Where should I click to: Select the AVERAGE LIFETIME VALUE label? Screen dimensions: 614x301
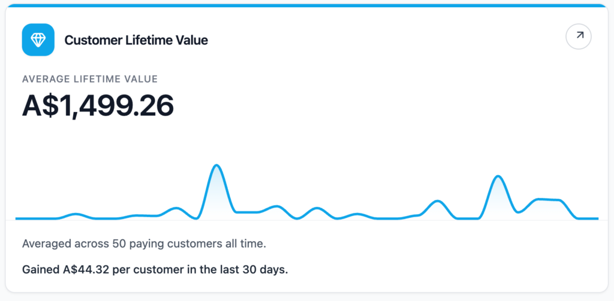click(x=90, y=78)
